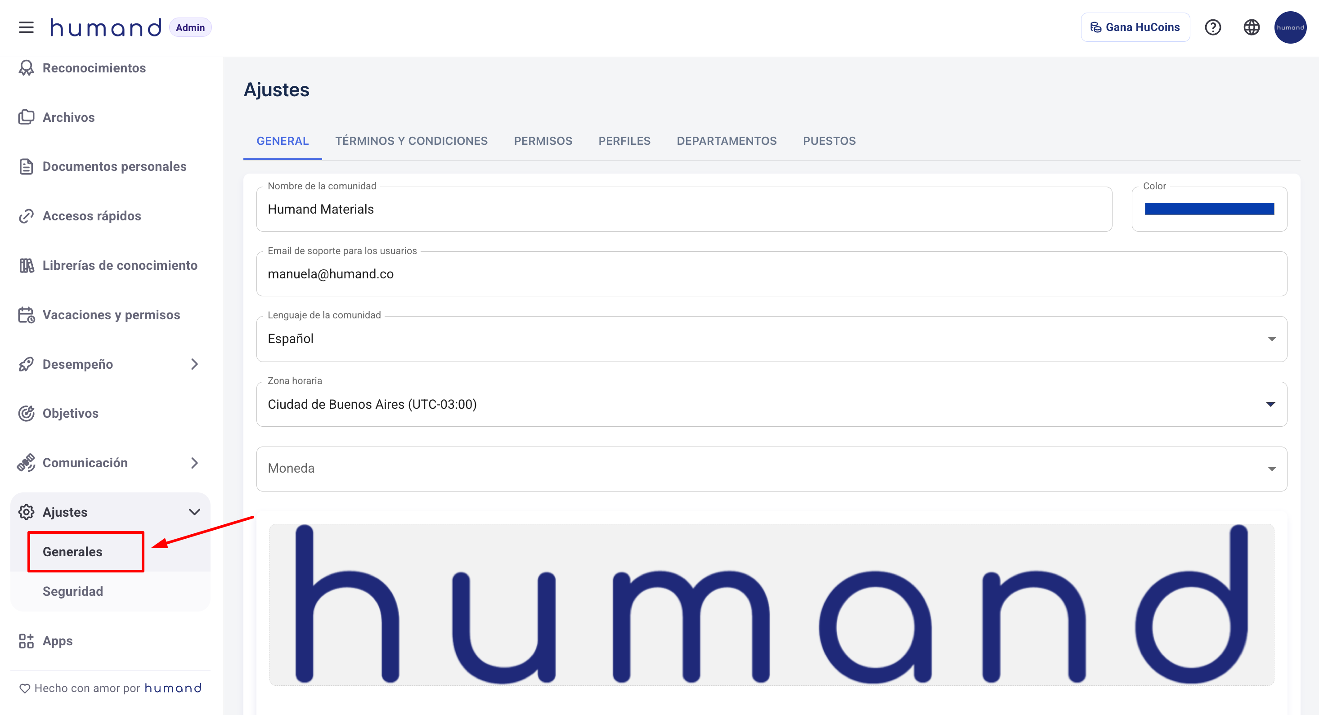Viewport: 1319px width, 715px height.
Task: Click the Reconocimientos ribbon icon
Action: (x=26, y=68)
